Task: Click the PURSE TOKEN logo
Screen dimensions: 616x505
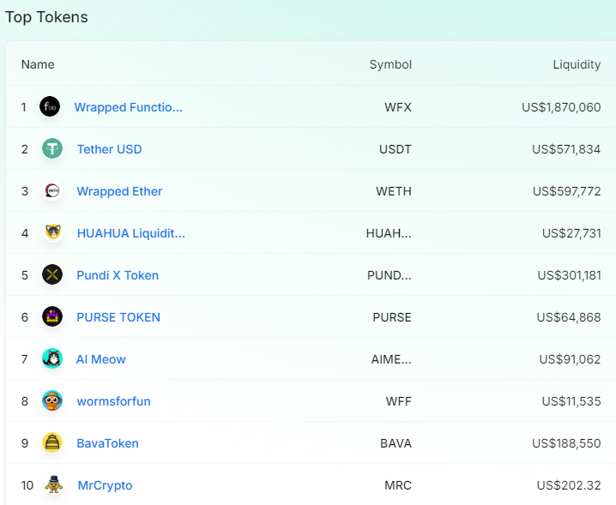Action: [x=52, y=316]
